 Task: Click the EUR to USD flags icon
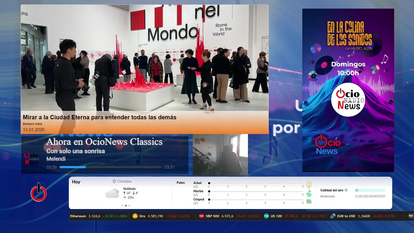tap(333, 216)
